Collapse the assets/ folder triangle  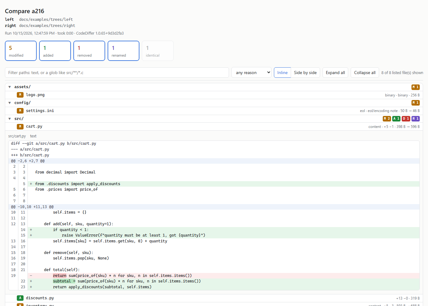point(9,87)
